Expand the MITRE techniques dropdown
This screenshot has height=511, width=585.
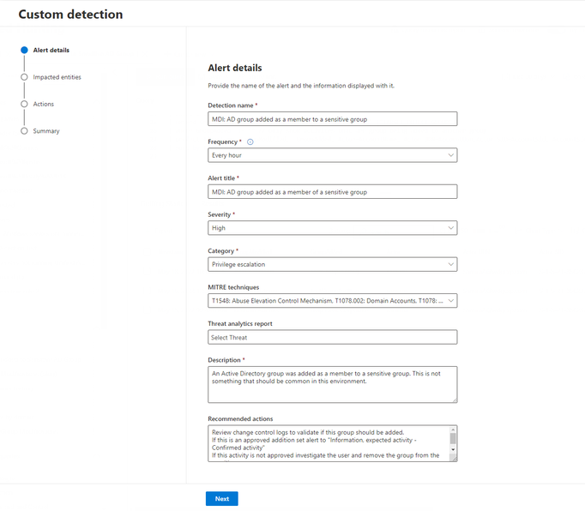[x=332, y=301]
